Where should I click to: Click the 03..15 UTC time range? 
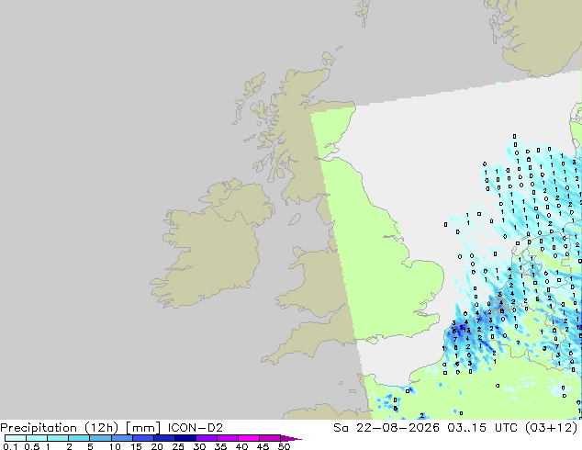coord(483,428)
